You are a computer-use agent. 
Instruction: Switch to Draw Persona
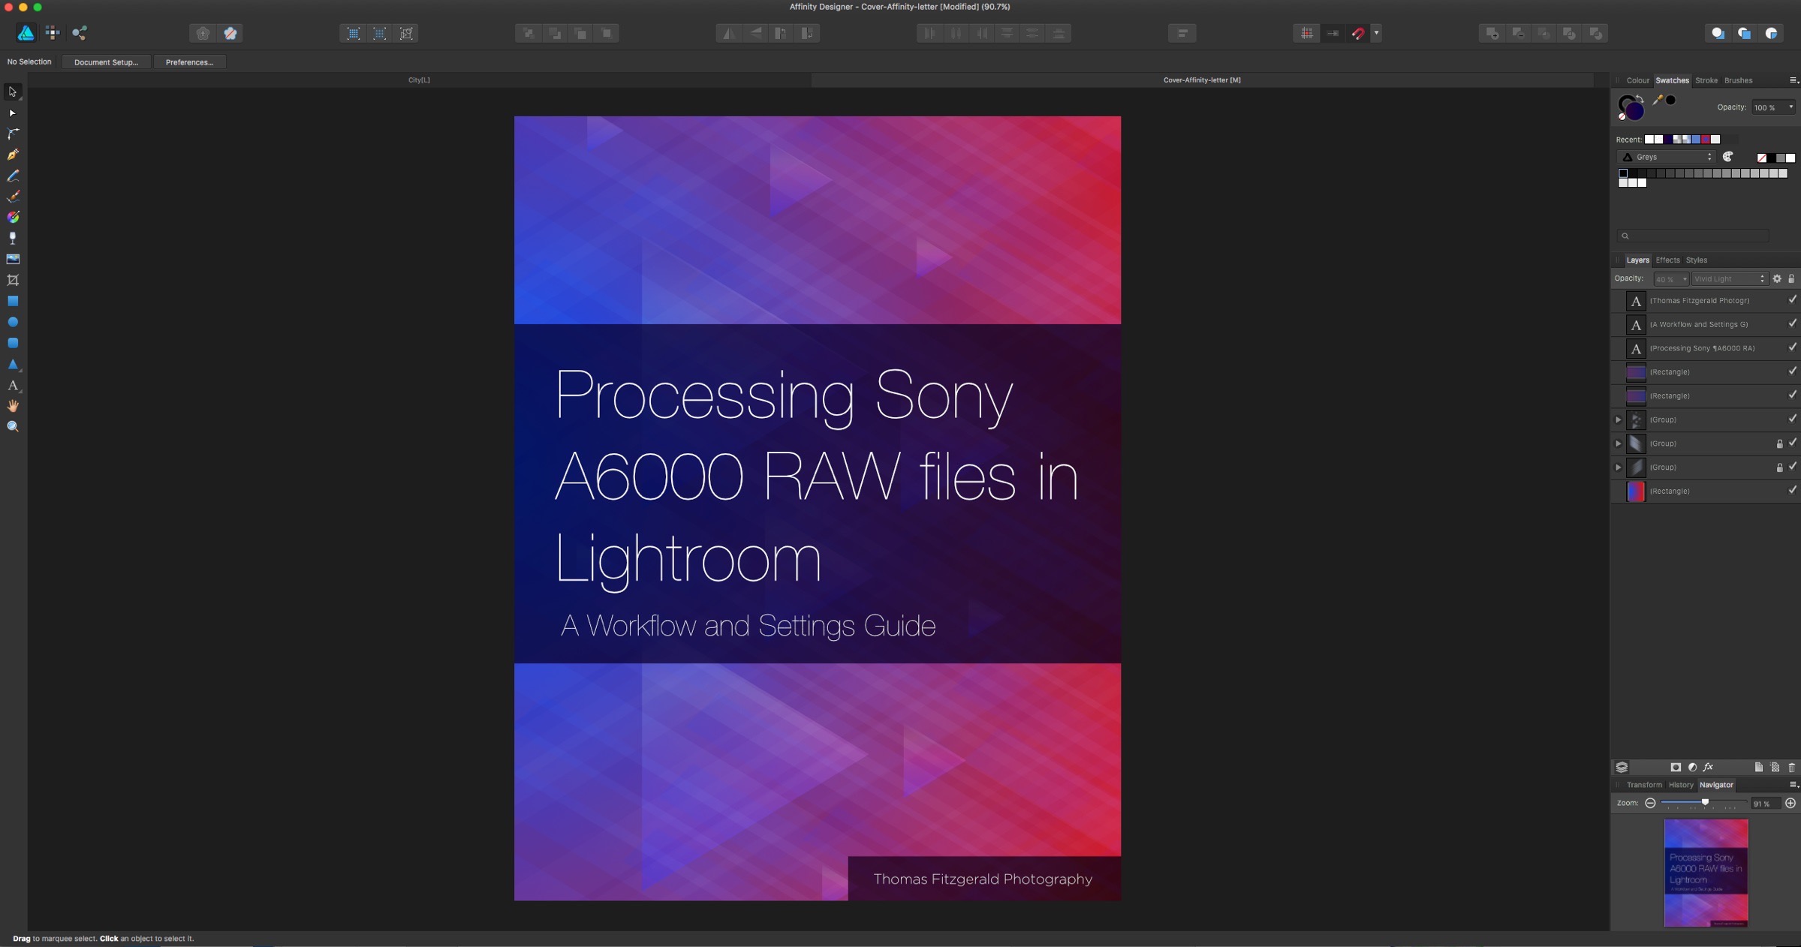pos(26,33)
